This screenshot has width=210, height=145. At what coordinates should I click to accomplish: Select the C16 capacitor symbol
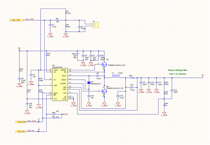click(27, 104)
